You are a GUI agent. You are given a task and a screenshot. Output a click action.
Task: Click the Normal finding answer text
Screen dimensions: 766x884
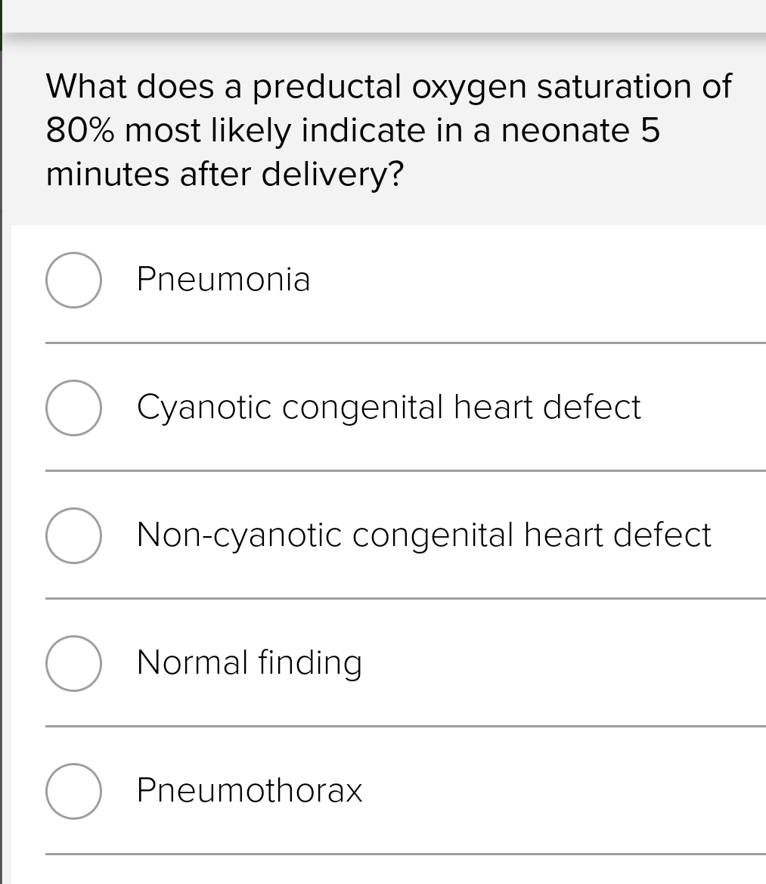point(249,663)
